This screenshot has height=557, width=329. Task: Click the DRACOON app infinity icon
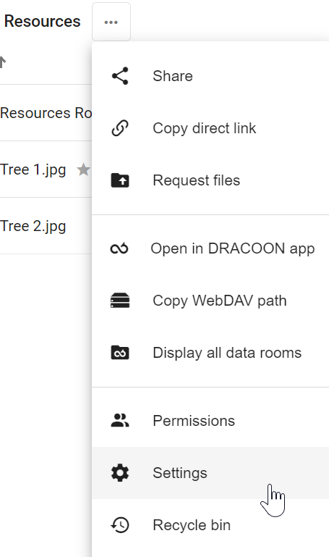coord(119,248)
